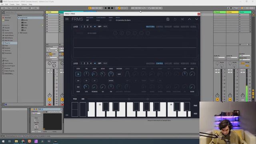Open Windows Start menu
Image resolution: width=256 pixels, height=144 pixels.
click(3, 141)
